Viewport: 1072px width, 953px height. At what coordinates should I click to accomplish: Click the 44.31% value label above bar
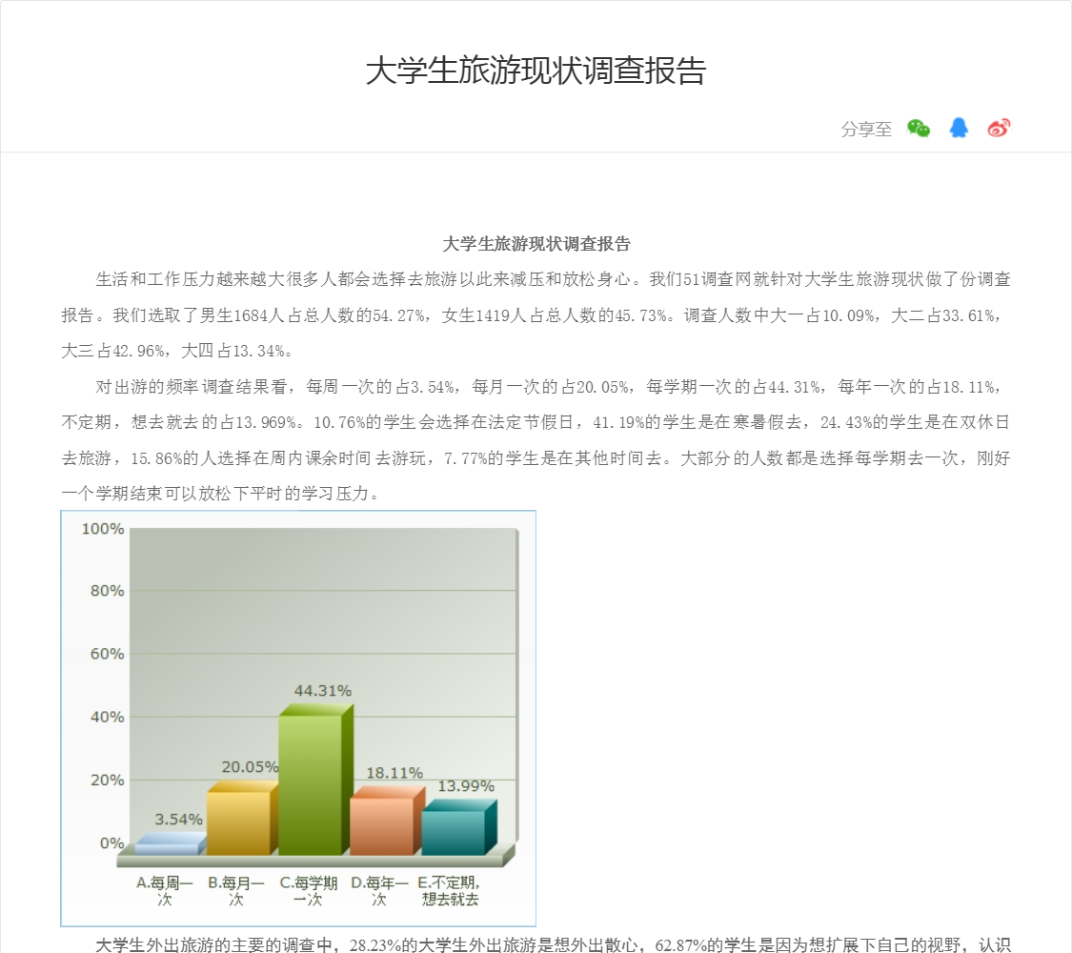(323, 691)
